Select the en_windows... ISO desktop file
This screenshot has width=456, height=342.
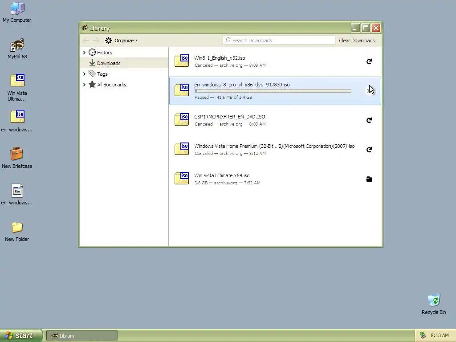[x=17, y=122]
